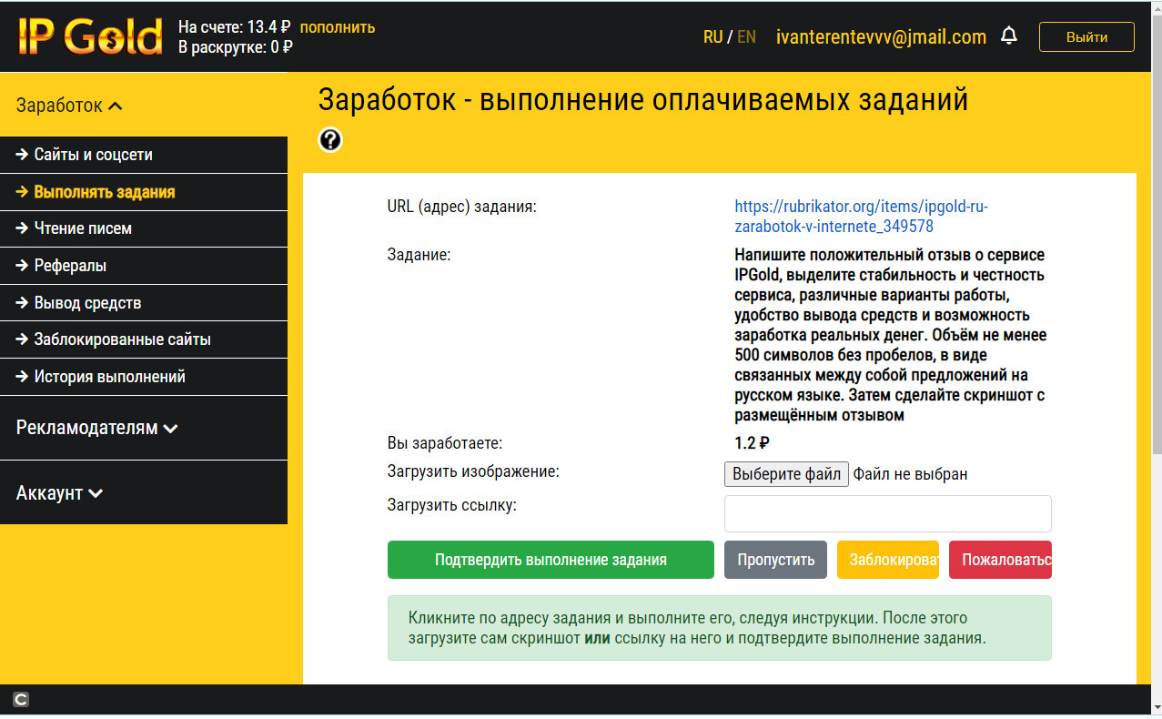This screenshot has width=1162, height=719.
Task: Click the question mark help icon
Action: click(x=330, y=139)
